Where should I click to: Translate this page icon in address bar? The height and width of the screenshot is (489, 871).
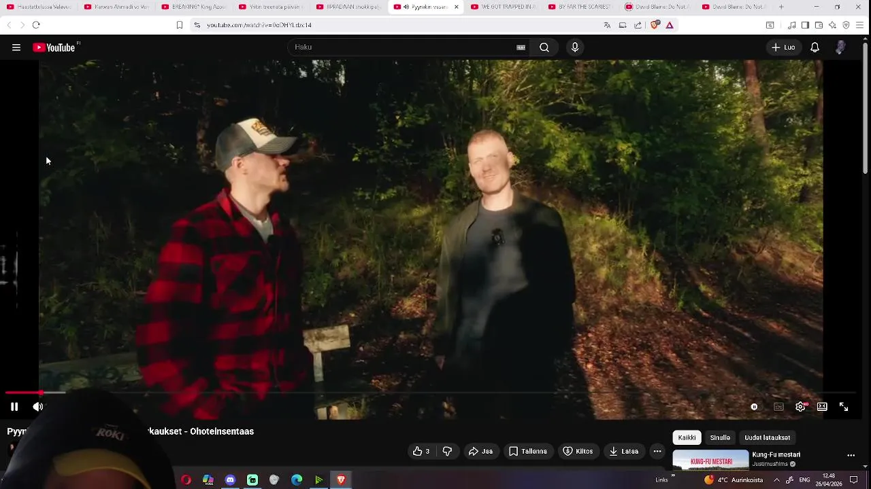coord(607,25)
